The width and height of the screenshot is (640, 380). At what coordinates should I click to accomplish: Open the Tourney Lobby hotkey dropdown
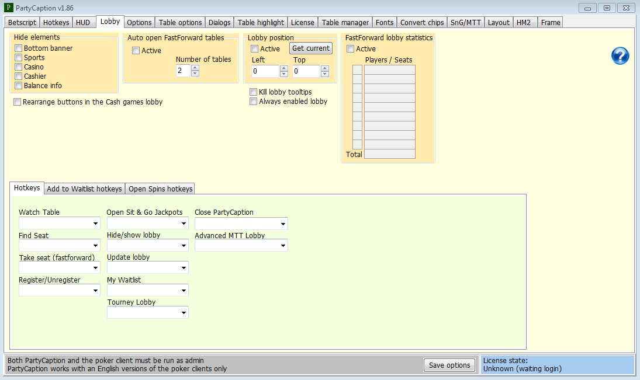[x=184, y=313]
